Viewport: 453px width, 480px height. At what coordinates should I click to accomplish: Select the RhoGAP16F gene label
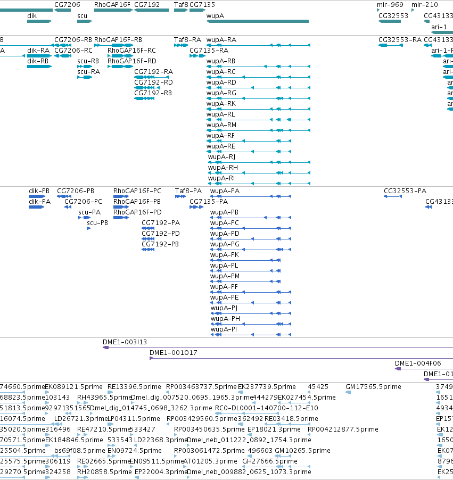[112, 5]
